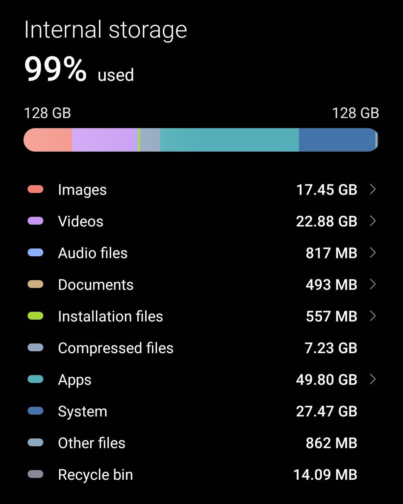Tap the Recycle bin label
403x504 pixels.
96,475
